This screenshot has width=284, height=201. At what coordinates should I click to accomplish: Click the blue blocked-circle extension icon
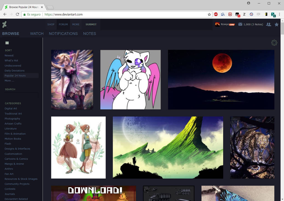tap(251, 14)
